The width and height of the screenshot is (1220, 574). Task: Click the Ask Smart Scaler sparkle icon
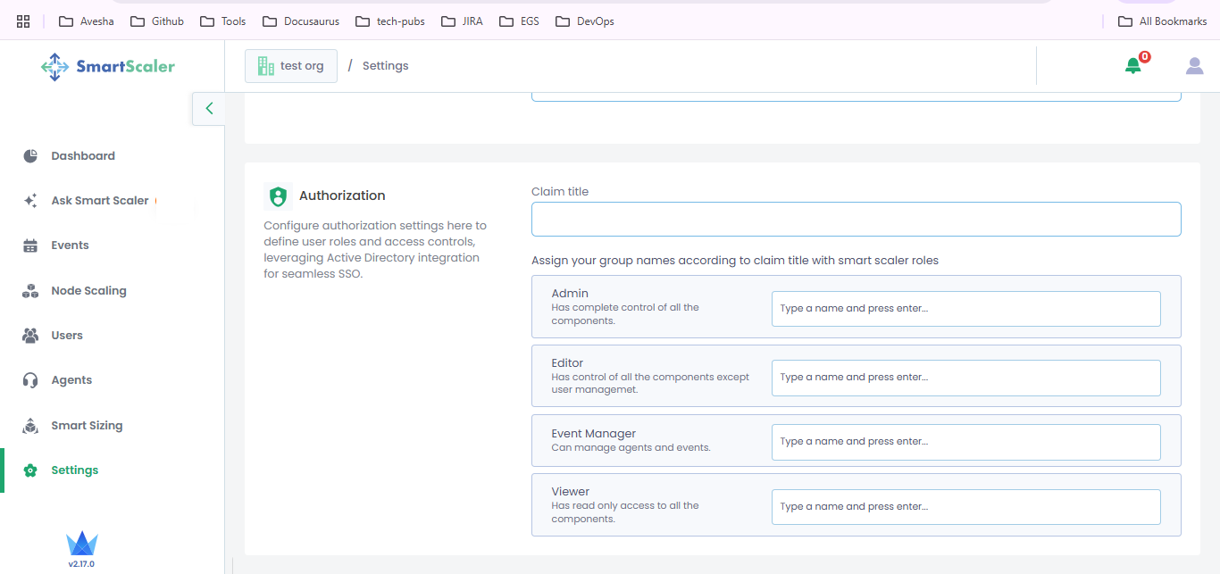pyautogui.click(x=30, y=201)
